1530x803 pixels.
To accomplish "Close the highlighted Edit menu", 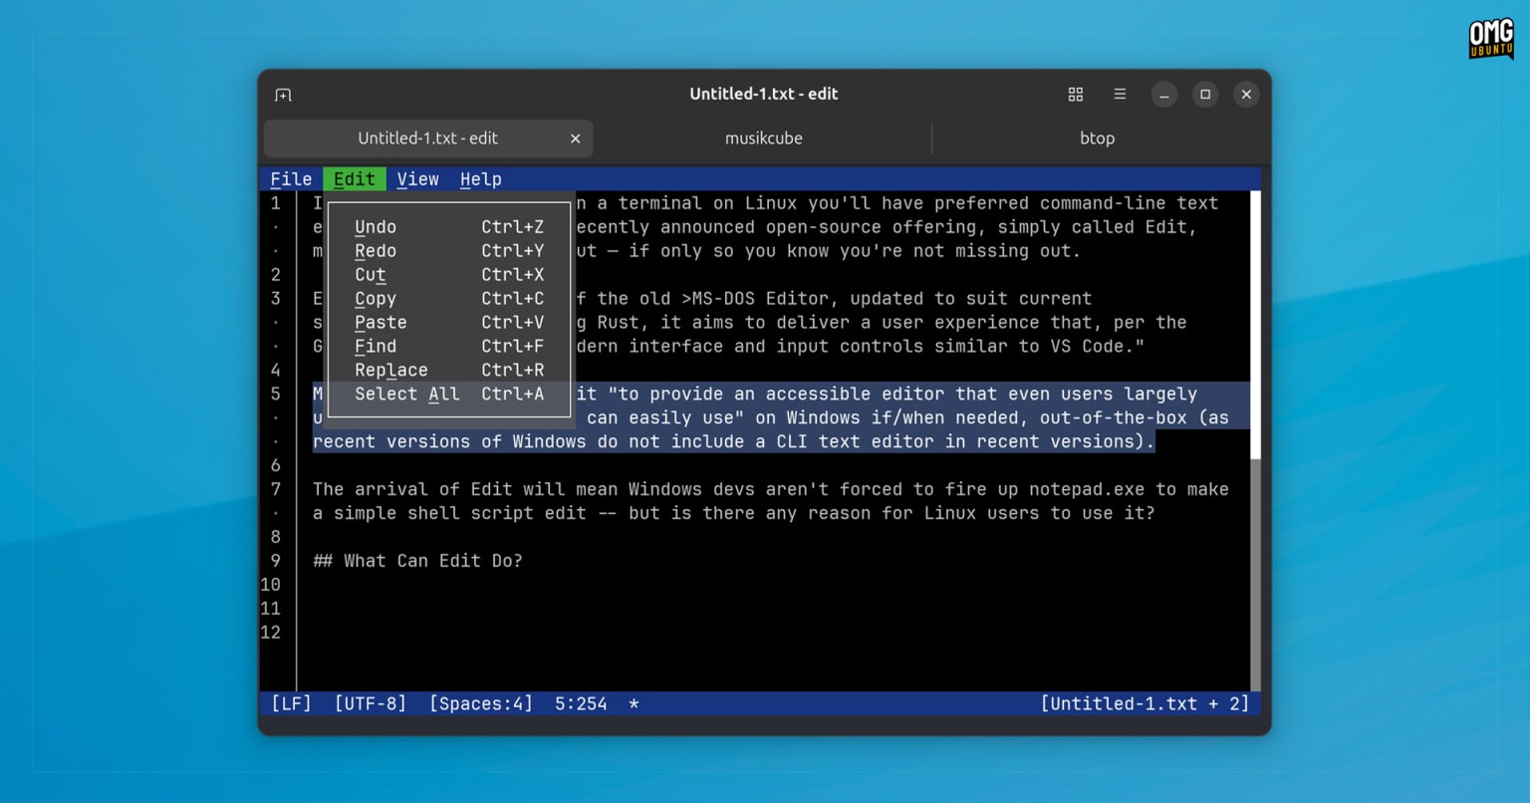I will tap(354, 179).
